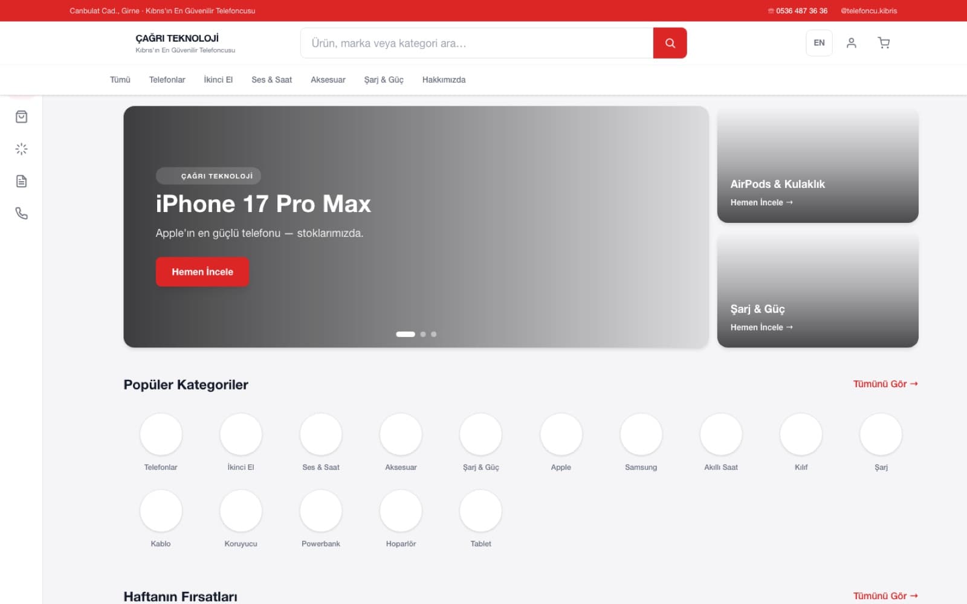This screenshot has width=967, height=604.
Task: Select the second carousel slide dot
Action: pos(423,334)
